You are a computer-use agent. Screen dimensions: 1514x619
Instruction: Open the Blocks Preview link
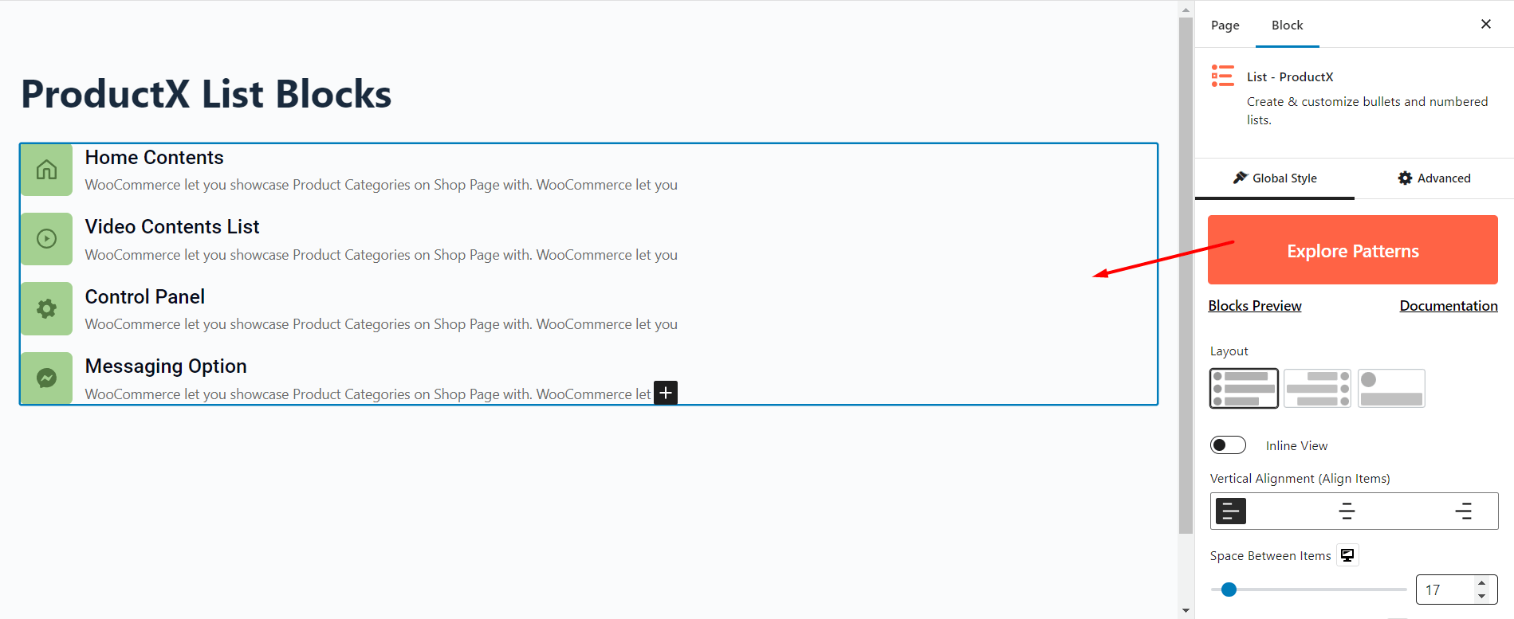click(x=1255, y=306)
